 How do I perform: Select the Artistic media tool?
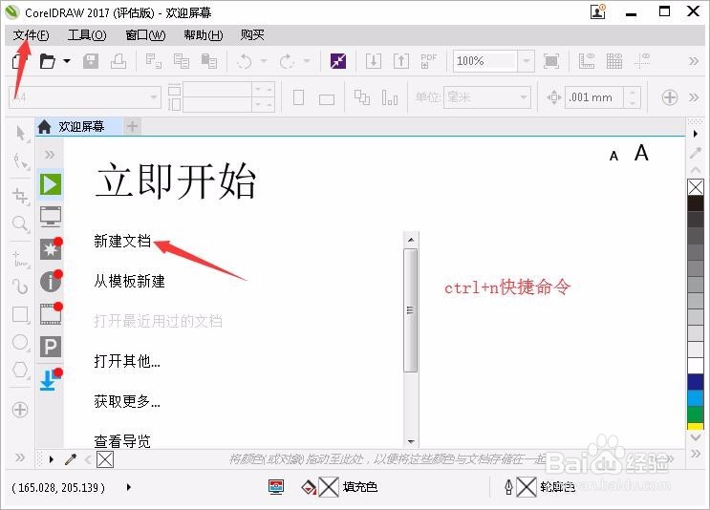pos(20,287)
